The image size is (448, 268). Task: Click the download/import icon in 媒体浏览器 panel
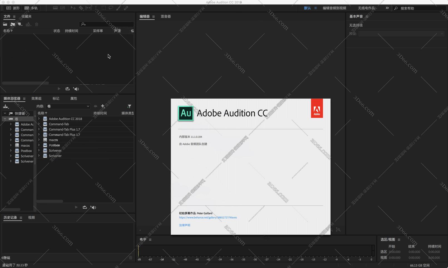click(x=6, y=106)
